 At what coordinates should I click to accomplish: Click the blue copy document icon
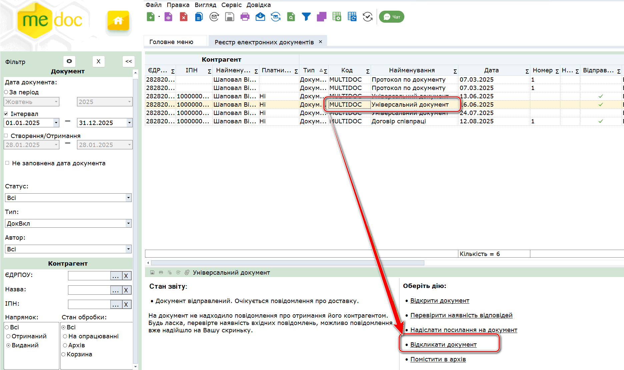199,17
